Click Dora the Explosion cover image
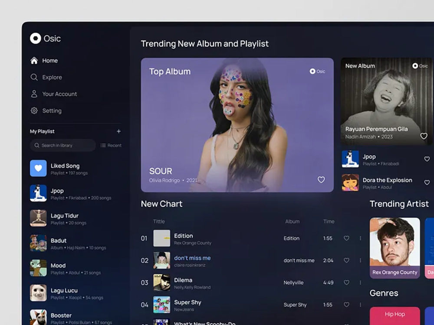This screenshot has height=325, width=434. coord(350,183)
